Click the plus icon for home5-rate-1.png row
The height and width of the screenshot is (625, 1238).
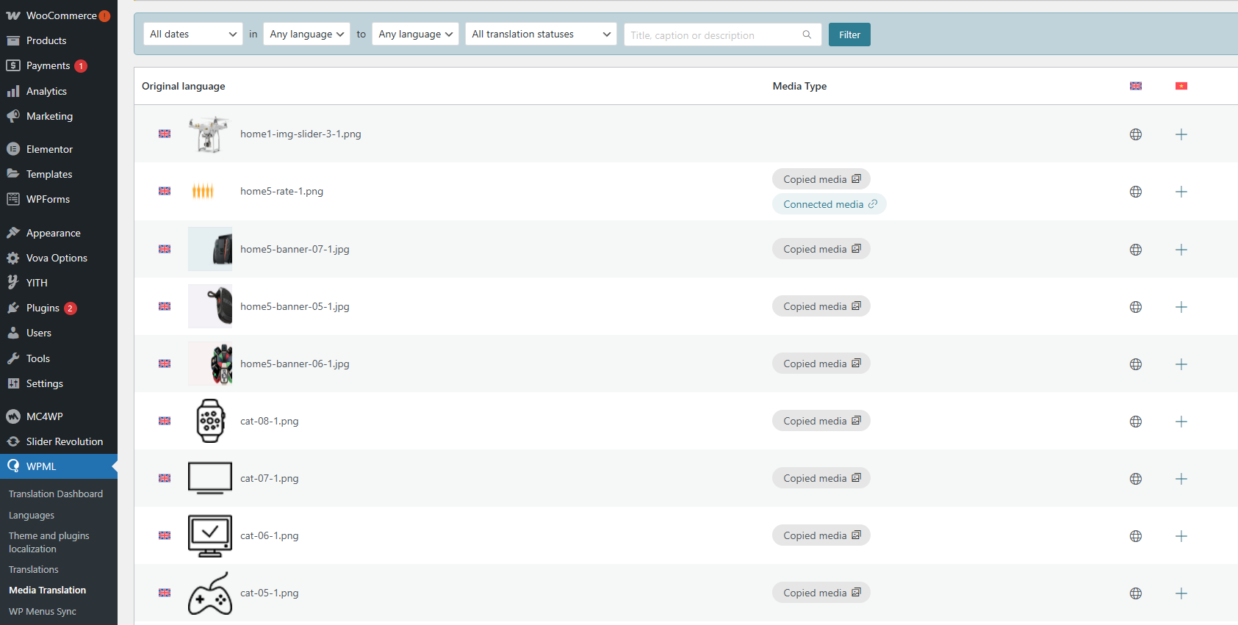coord(1181,192)
